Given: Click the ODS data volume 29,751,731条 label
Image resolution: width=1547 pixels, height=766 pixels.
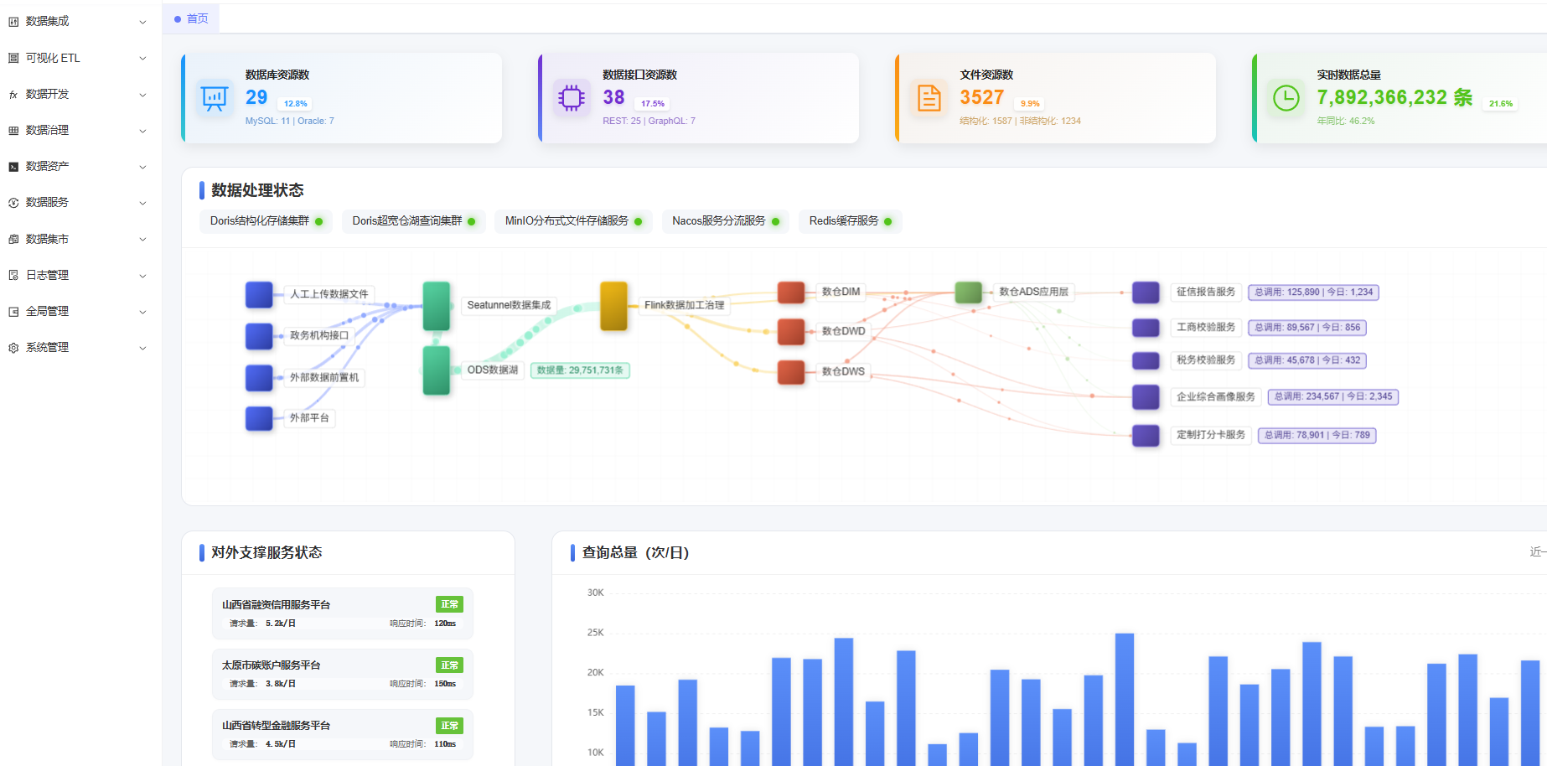Looking at the screenshot, I should [580, 370].
